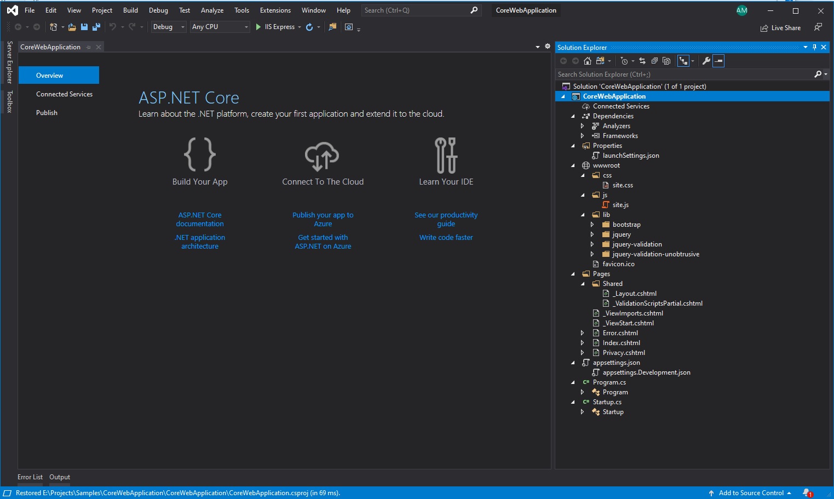Click the Pending Changes Filter clock icon
The image size is (834, 499).
(624, 61)
